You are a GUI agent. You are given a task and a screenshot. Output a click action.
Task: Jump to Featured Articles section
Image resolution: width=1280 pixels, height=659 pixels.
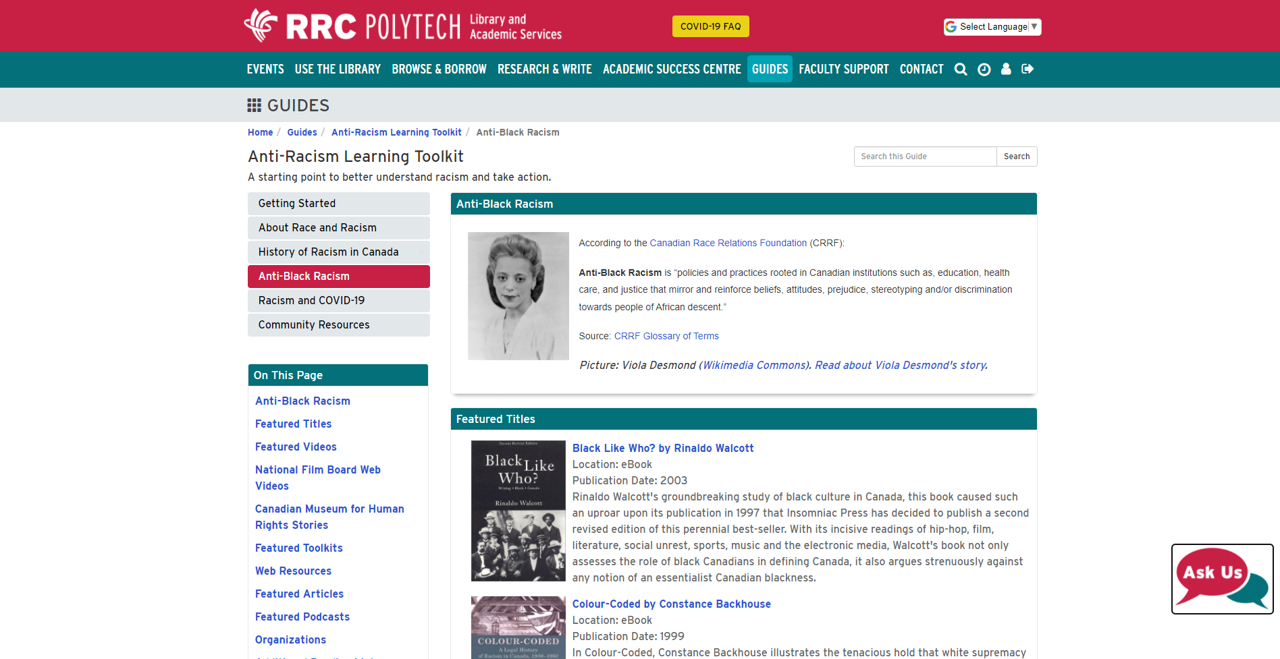click(299, 594)
